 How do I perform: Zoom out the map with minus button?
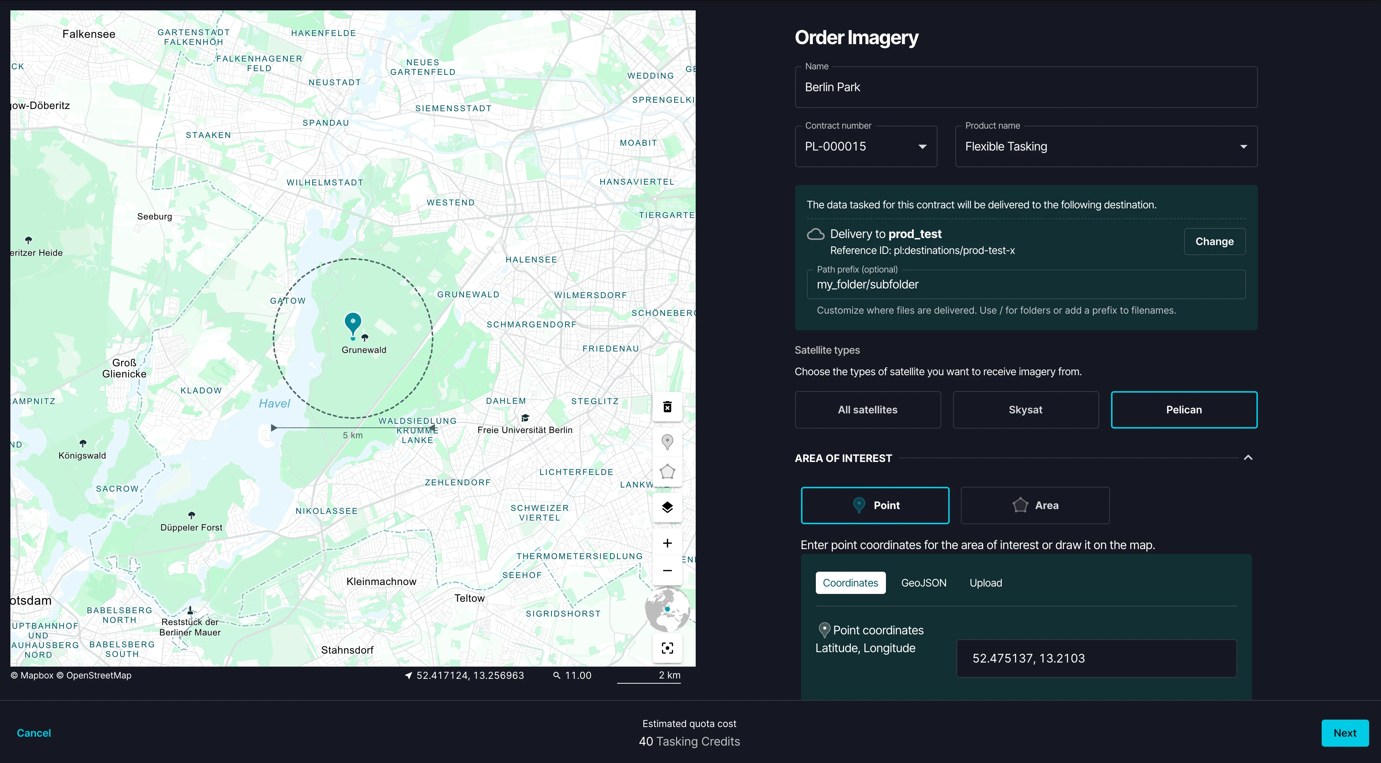(x=667, y=571)
